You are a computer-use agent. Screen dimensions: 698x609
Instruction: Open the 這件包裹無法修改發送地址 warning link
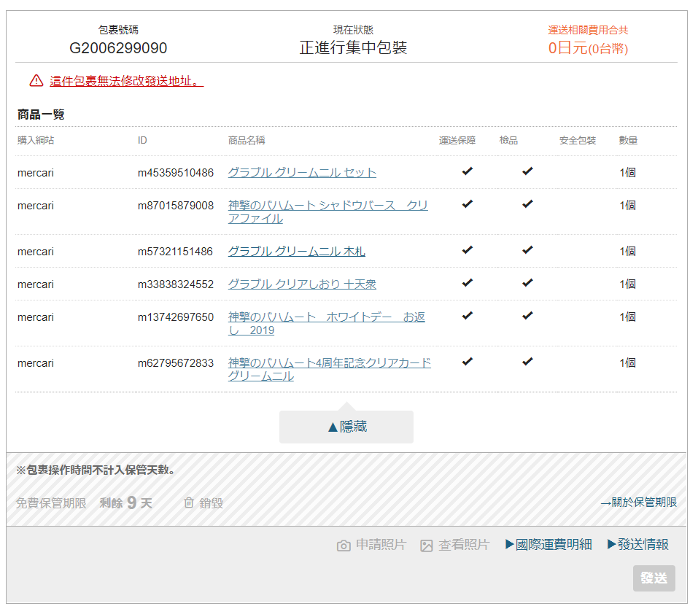click(x=126, y=81)
